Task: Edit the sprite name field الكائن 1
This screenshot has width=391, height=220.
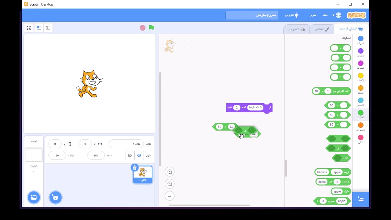Action: pyautogui.click(x=126, y=144)
